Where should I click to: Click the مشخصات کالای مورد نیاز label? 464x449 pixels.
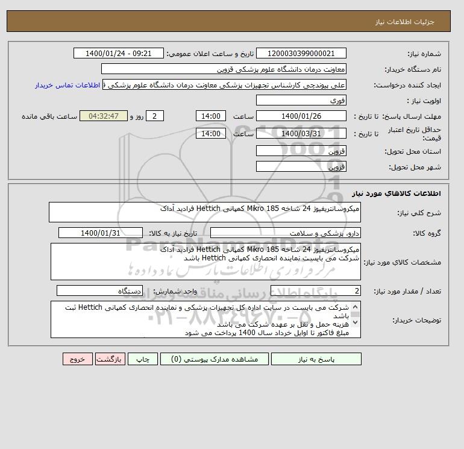[402, 262]
